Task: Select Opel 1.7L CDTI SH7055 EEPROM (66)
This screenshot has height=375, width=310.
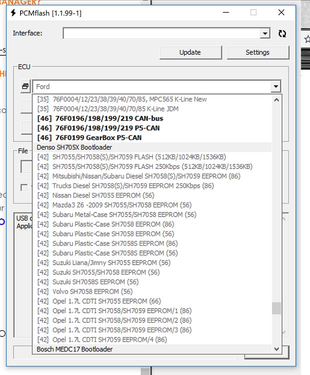Action: tap(152, 301)
